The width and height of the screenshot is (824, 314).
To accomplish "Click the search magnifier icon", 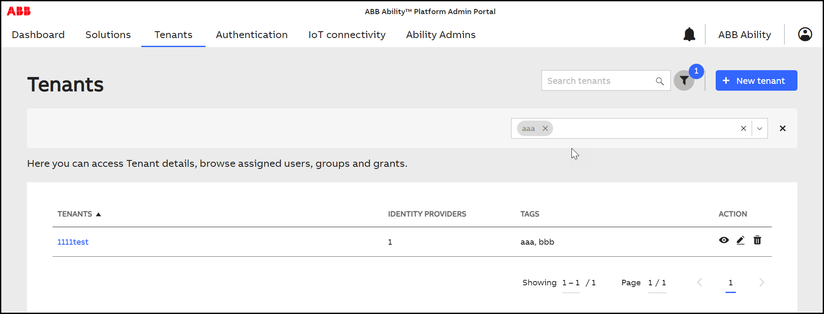I will pyautogui.click(x=660, y=81).
